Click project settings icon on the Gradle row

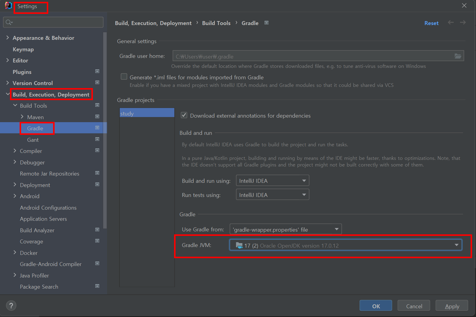[97, 128]
